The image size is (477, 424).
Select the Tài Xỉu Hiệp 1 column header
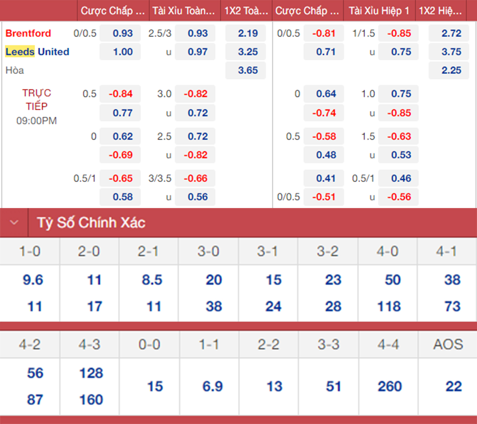tap(379, 11)
